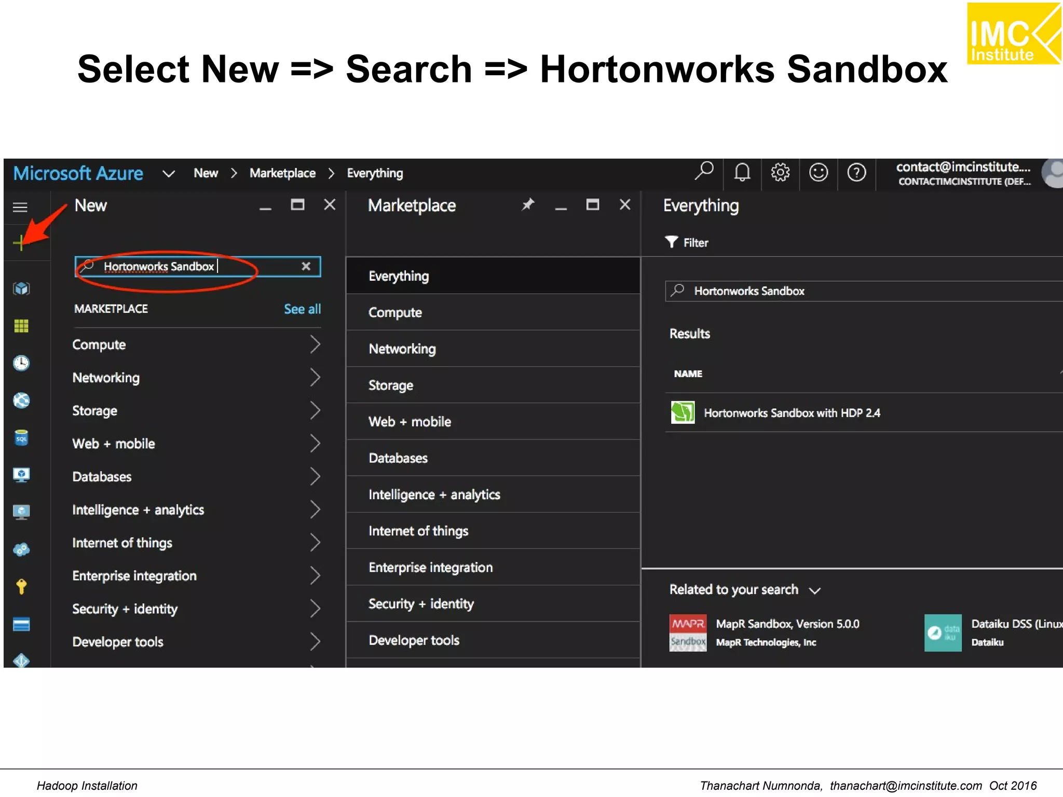This screenshot has width=1063, height=797.
Task: Open Internet of things in Marketplace list
Action: [493, 530]
